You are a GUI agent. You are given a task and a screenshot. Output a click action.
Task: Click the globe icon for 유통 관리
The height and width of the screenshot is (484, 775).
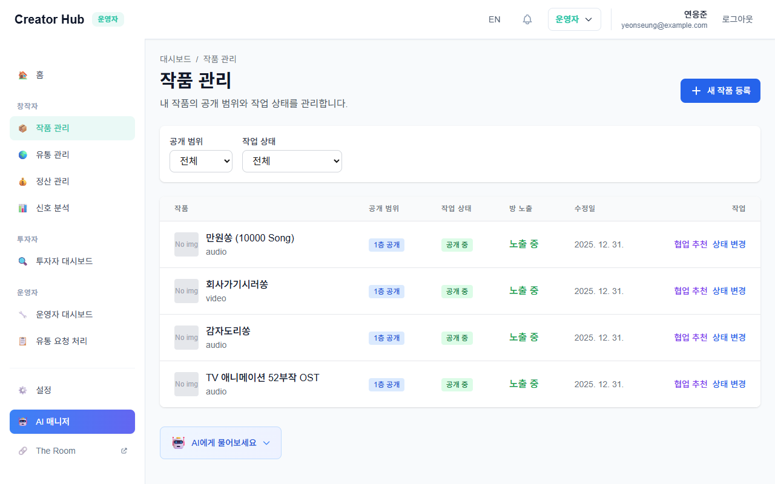[x=23, y=155]
